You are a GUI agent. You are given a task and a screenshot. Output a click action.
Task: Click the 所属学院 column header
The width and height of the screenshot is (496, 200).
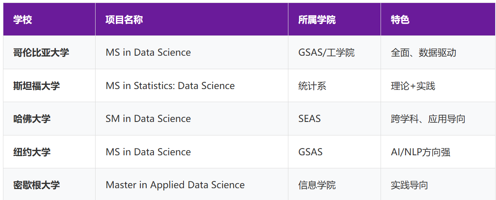point(317,20)
